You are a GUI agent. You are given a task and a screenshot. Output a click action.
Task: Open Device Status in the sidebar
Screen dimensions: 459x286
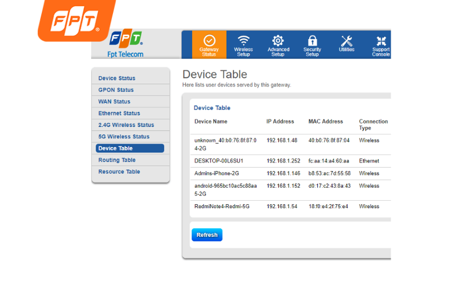pyautogui.click(x=117, y=78)
